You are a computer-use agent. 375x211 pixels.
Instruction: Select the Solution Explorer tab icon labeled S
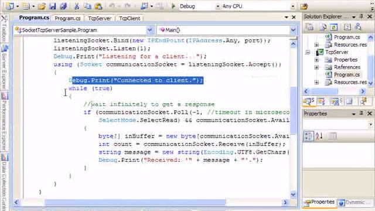tap(309, 101)
